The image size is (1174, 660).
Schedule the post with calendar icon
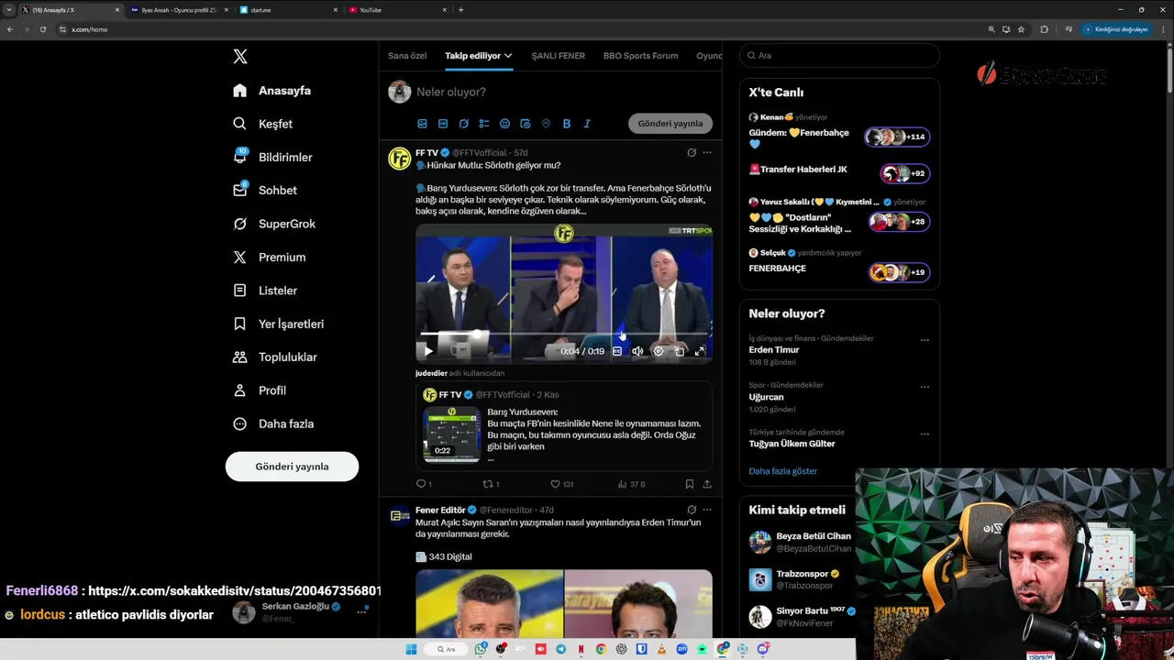pos(526,124)
